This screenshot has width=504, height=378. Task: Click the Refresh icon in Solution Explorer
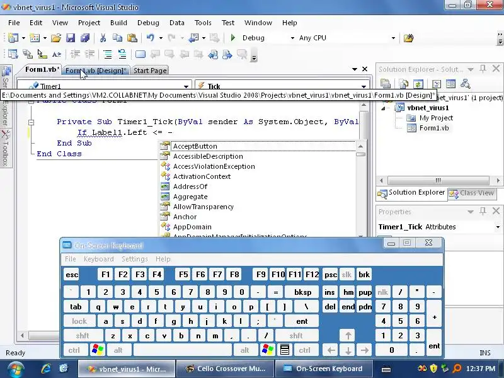pos(418,84)
